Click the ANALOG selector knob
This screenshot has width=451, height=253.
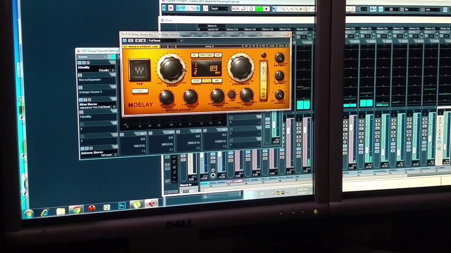(279, 94)
